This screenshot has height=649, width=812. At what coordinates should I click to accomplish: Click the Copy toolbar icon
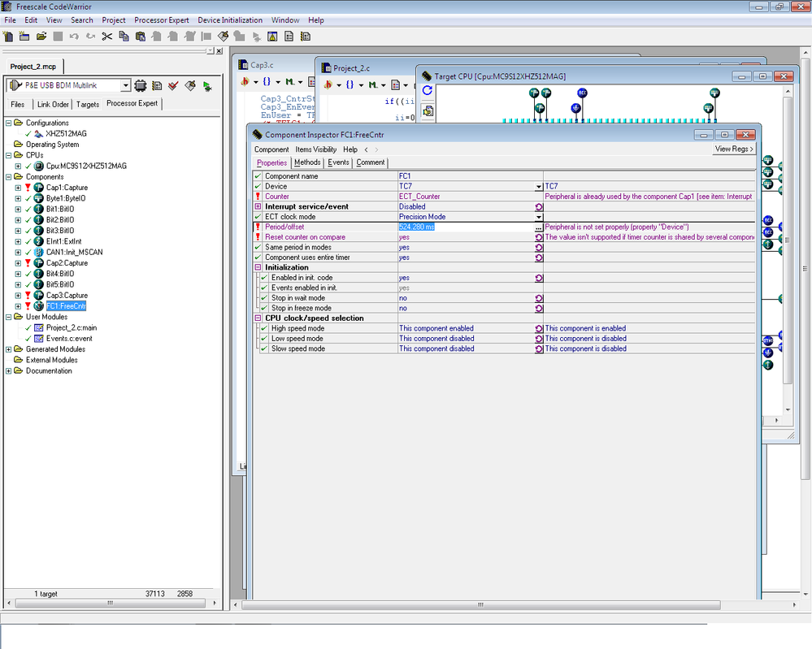(x=124, y=37)
